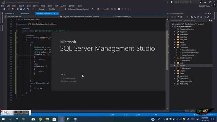Click the editor vertical scrollbar thumb
The height and width of the screenshot is (122, 217).
pyautogui.click(x=167, y=50)
